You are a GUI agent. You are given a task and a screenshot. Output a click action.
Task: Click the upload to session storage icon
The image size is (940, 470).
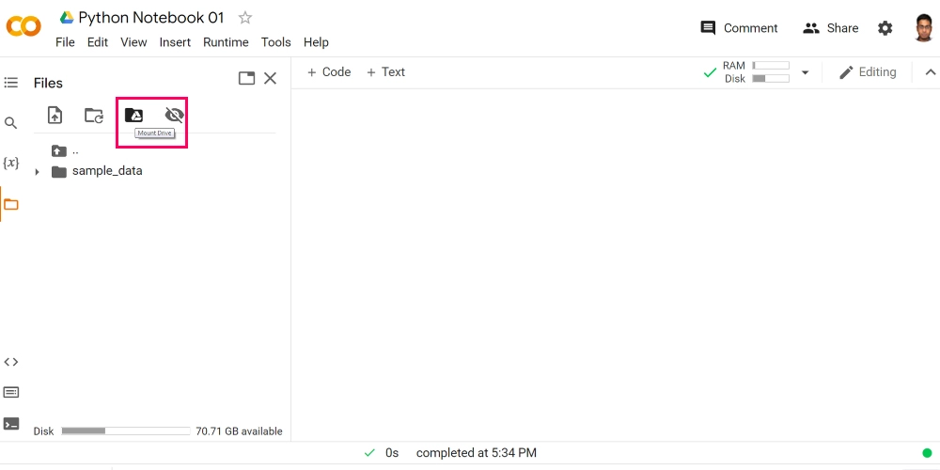[x=55, y=116]
